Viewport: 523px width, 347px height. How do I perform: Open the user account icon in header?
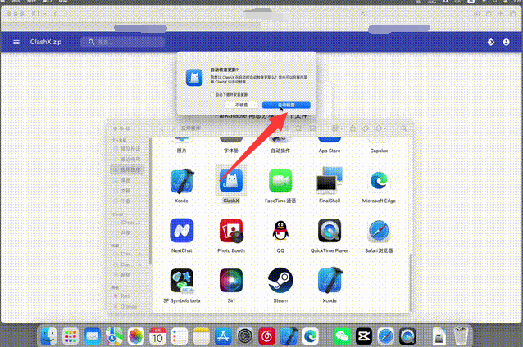pos(507,42)
